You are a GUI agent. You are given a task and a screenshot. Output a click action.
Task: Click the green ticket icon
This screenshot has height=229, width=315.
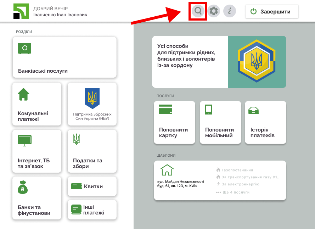(77, 186)
